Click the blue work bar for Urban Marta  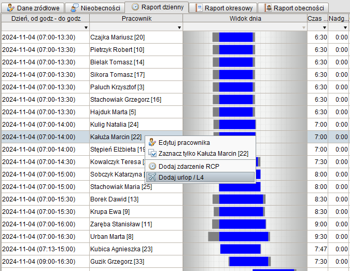pyautogui.click(x=244, y=237)
